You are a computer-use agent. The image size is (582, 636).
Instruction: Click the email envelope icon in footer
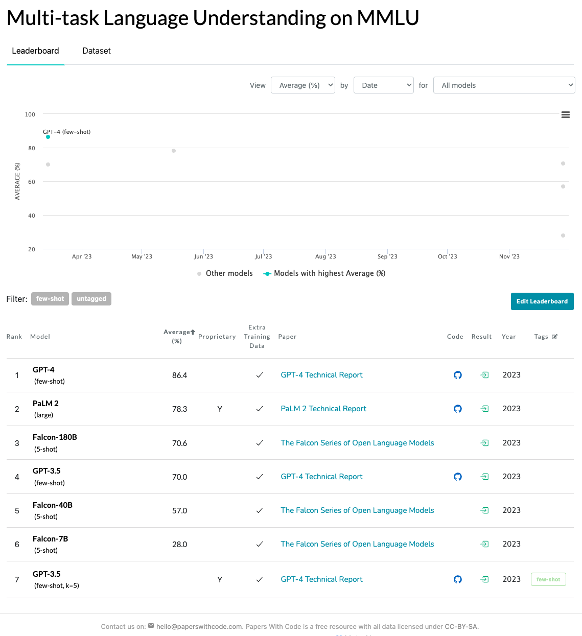[151, 626]
